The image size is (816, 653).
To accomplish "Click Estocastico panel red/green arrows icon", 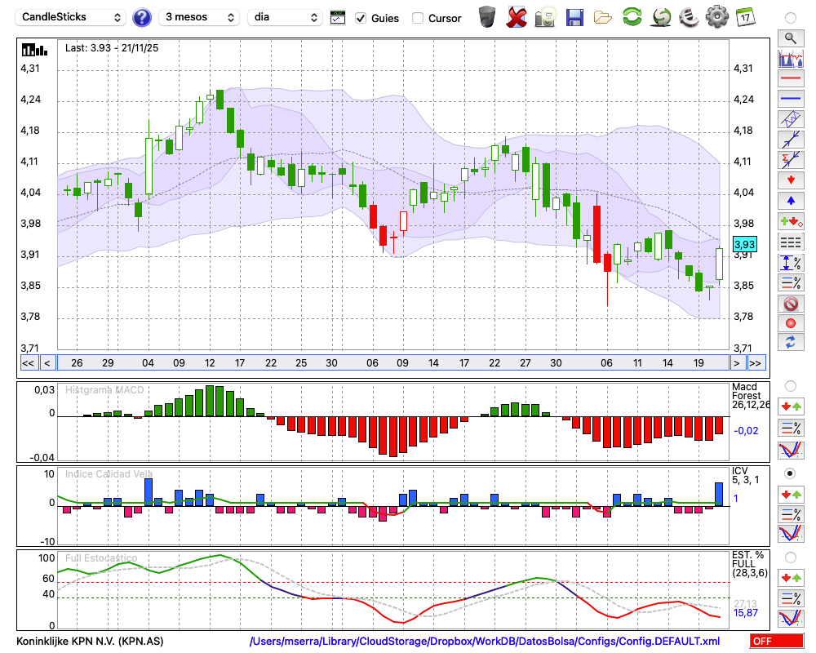I will pos(791,578).
